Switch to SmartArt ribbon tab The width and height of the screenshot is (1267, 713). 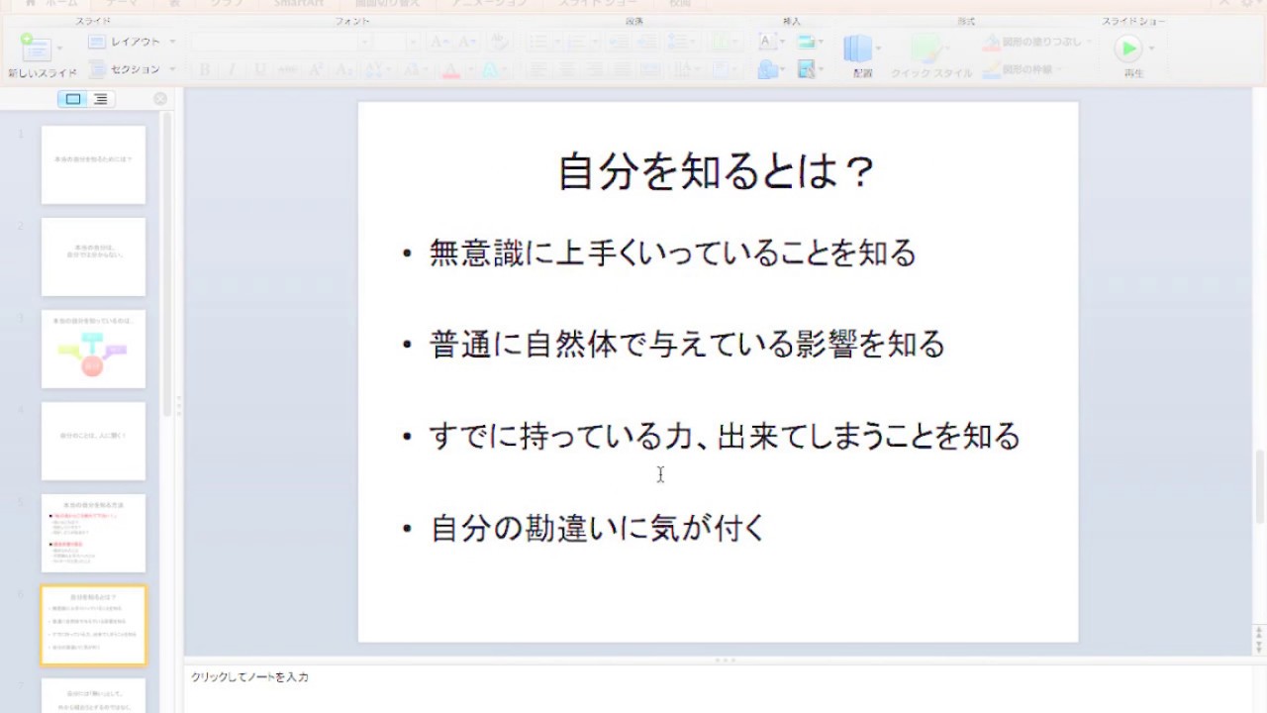(299, 4)
